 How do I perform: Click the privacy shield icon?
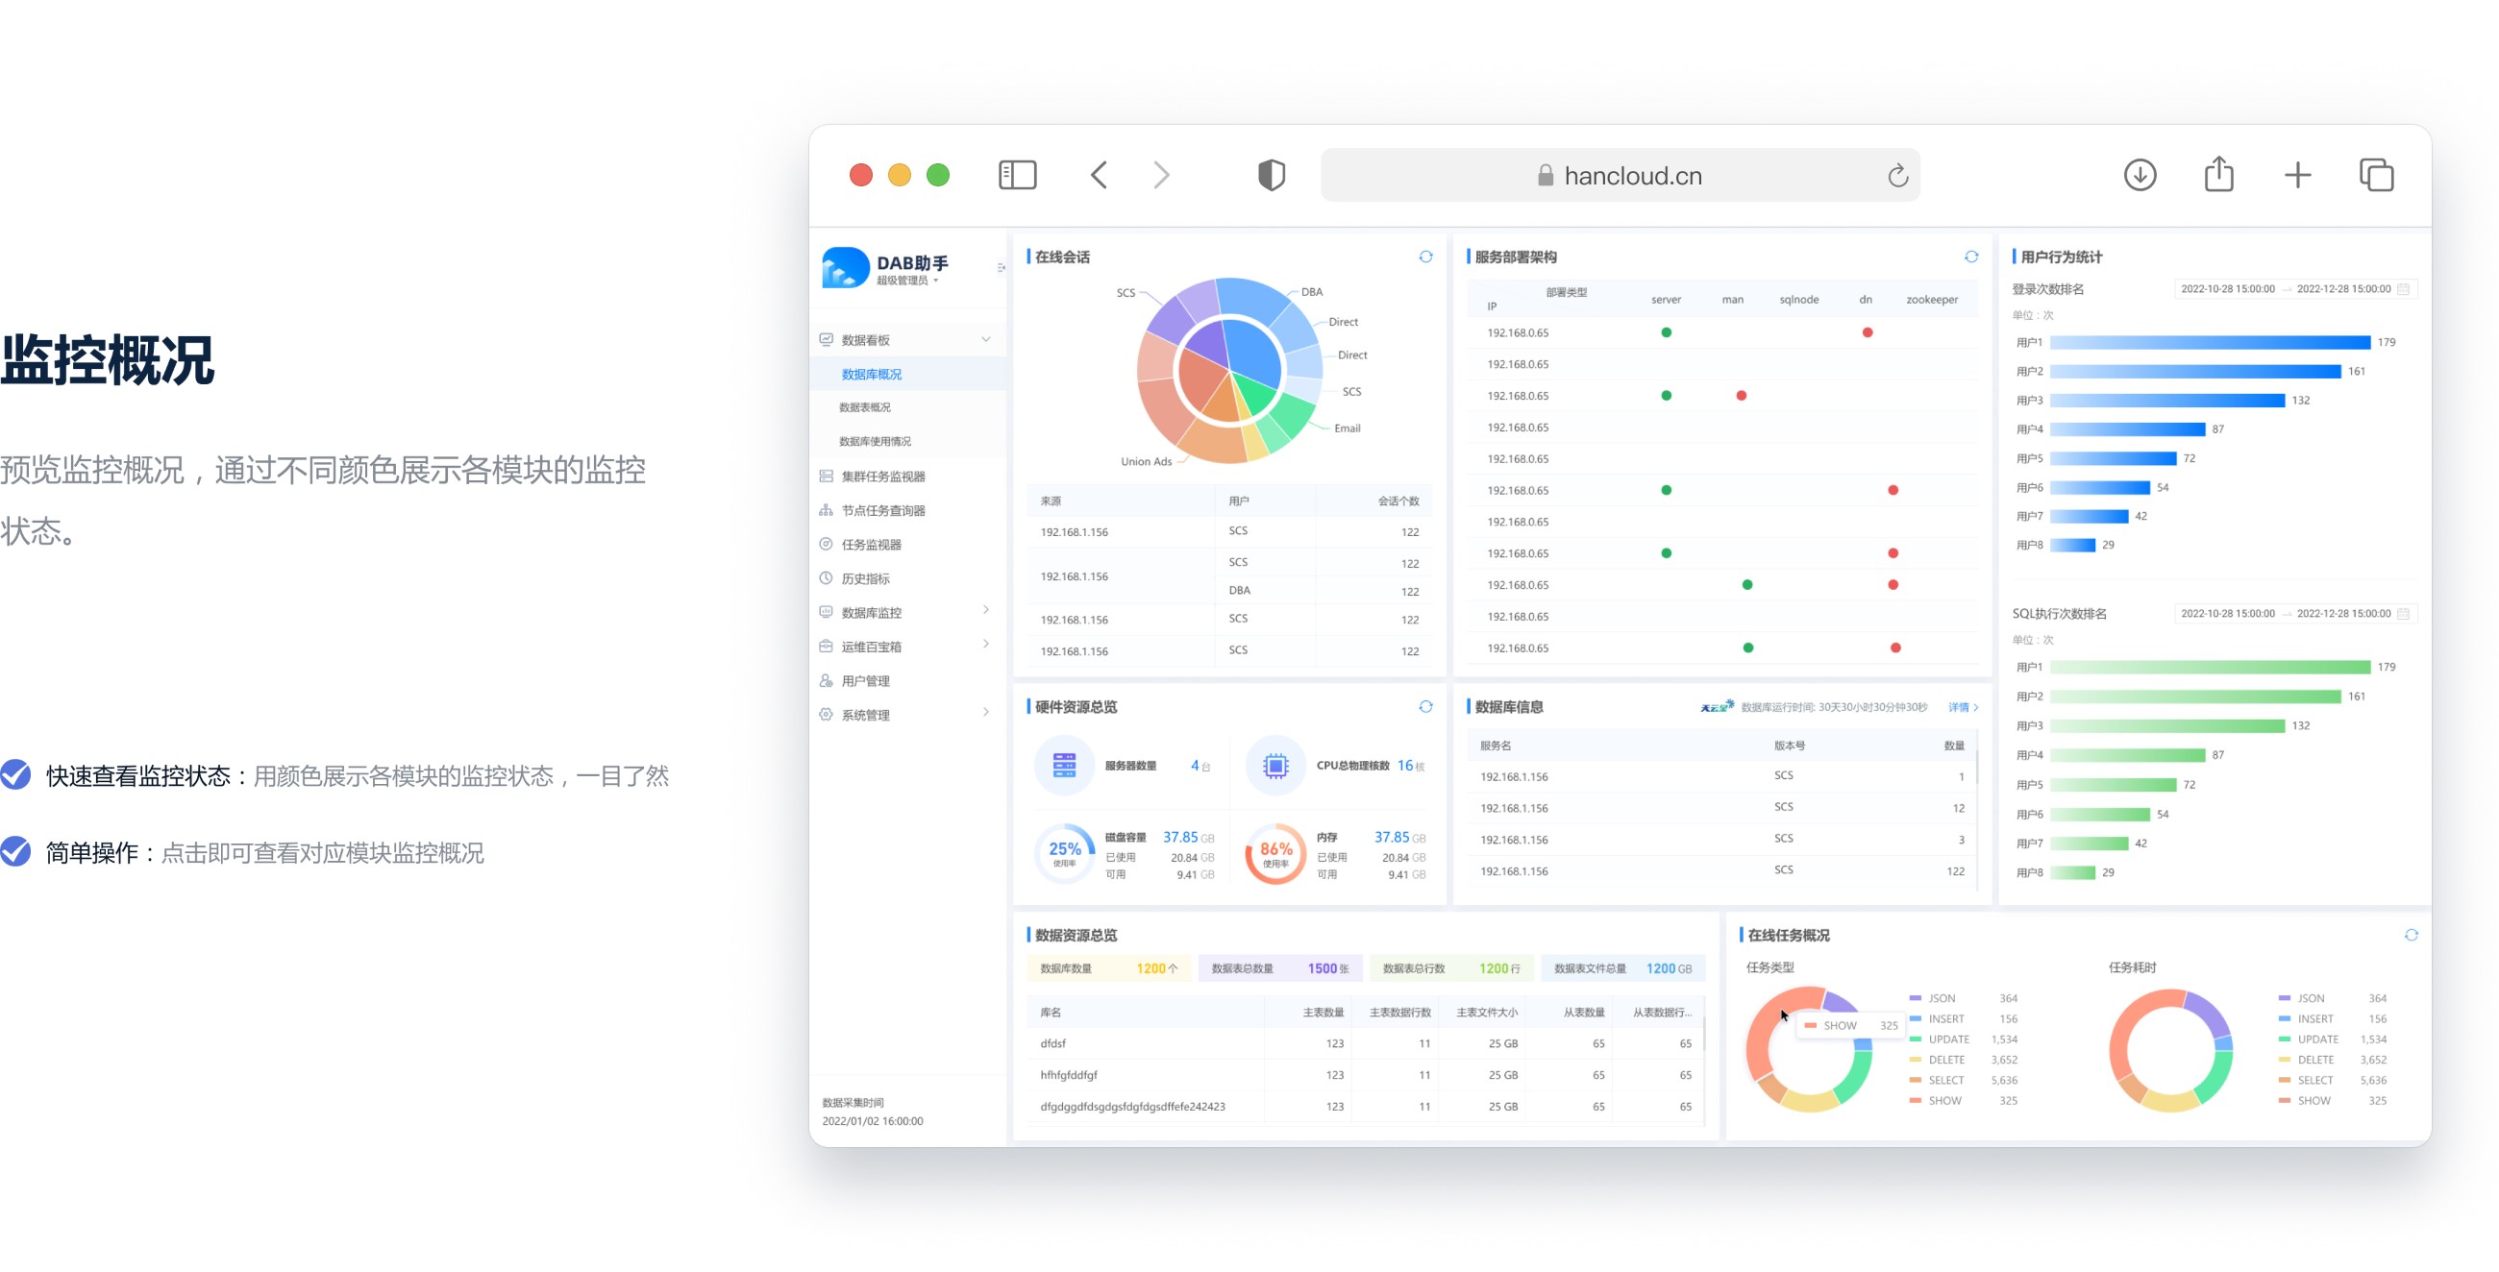click(1271, 176)
